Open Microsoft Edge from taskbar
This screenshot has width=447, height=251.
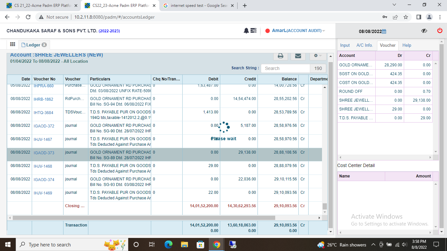tap(168, 244)
